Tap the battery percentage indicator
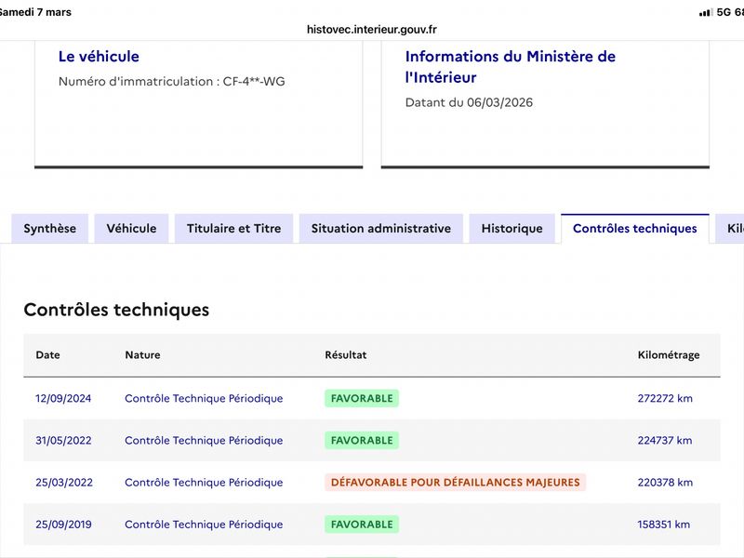Screen dimensions: 744x558 (x=738, y=12)
